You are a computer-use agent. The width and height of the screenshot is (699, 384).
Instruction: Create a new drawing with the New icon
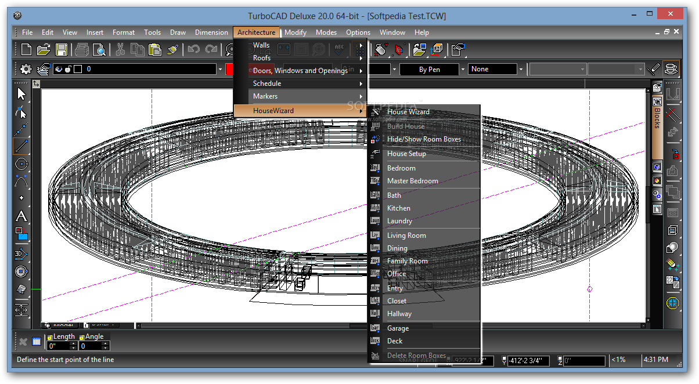26,50
